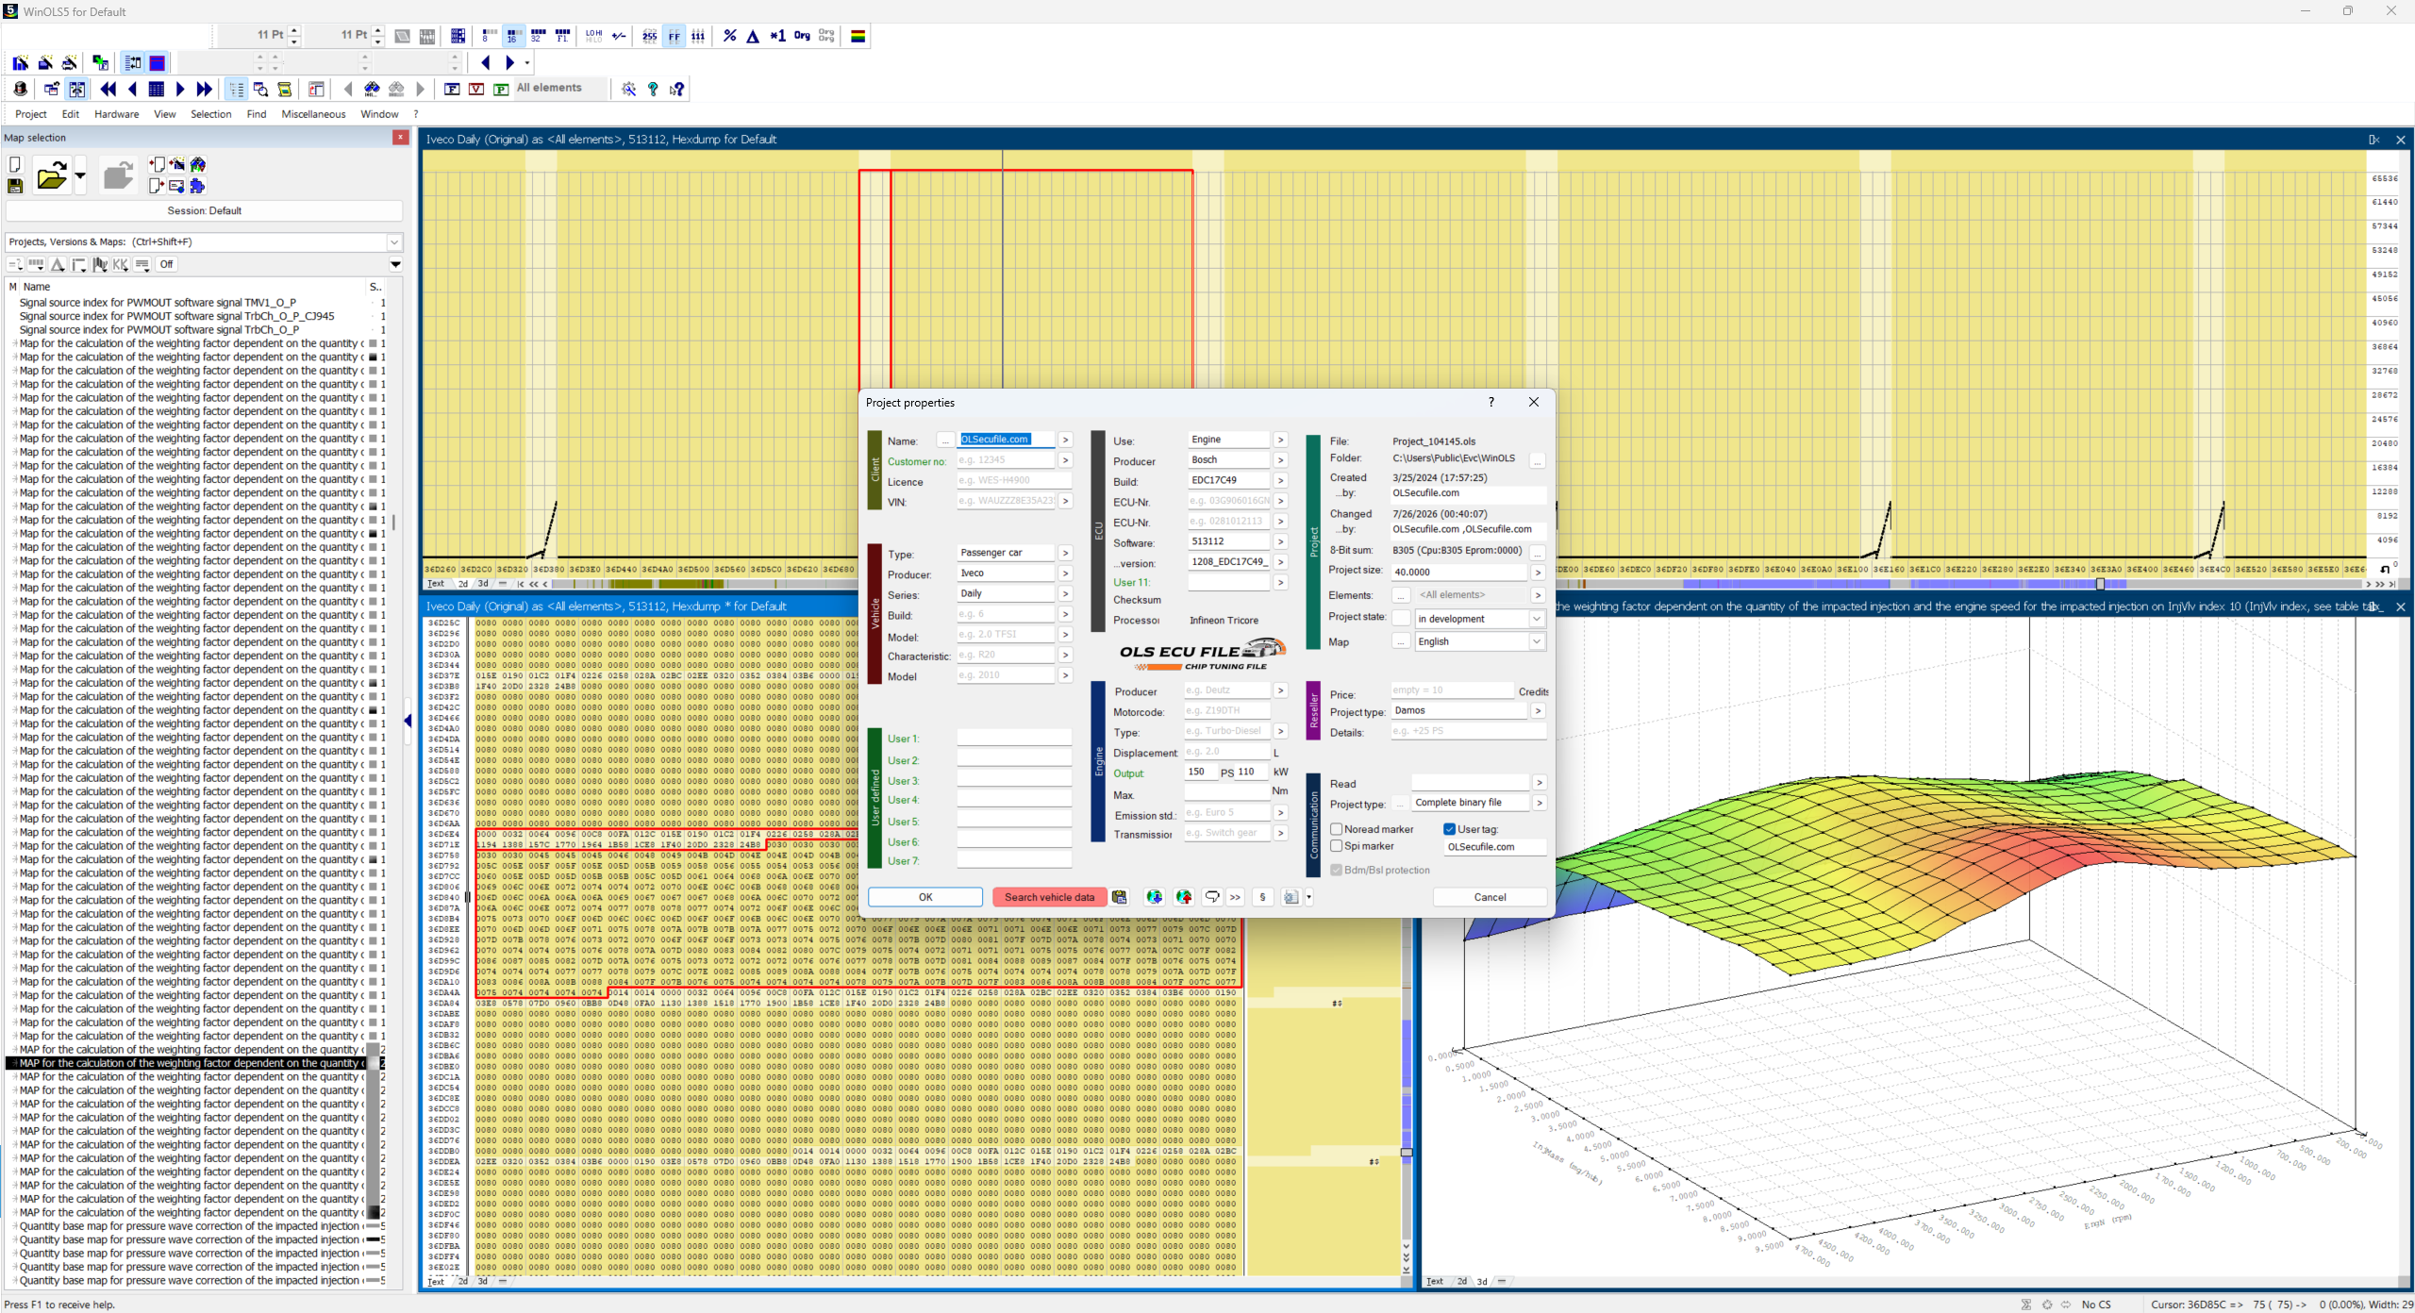Click into the VIN field
This screenshot has height=1313, width=2415.
pyautogui.click(x=1006, y=501)
